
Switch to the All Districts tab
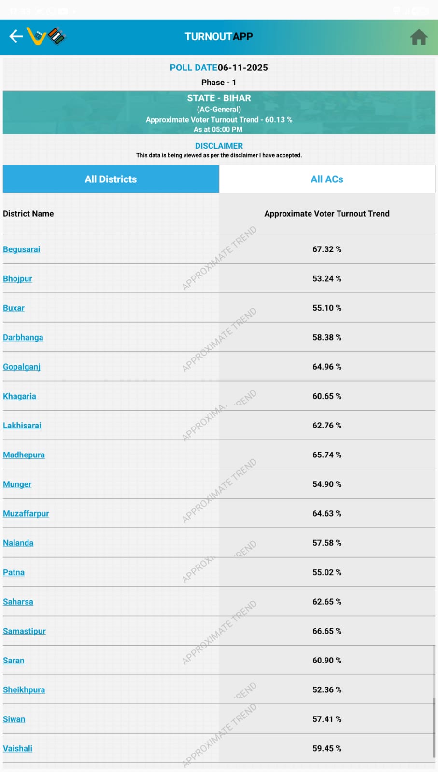tap(111, 179)
